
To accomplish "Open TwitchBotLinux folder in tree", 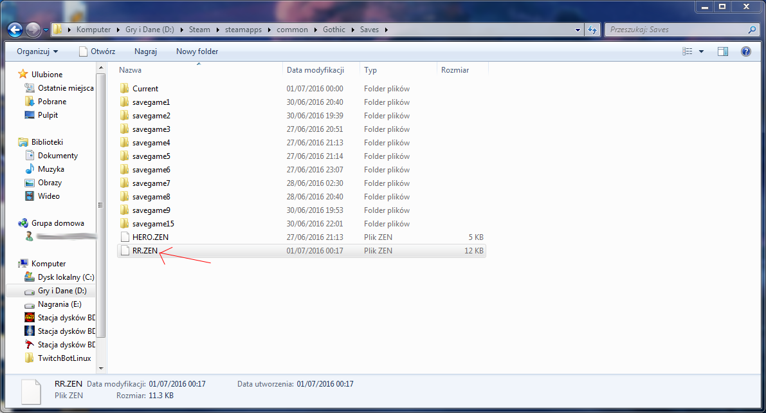I will click(58, 358).
